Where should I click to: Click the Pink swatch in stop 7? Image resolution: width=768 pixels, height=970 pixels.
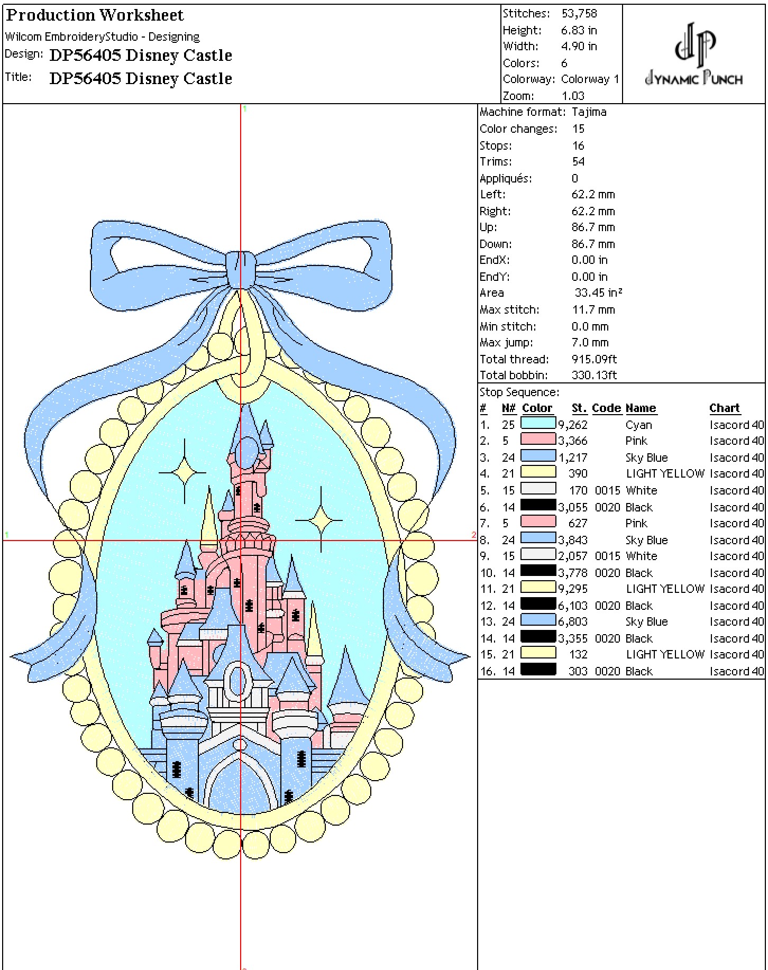point(538,521)
